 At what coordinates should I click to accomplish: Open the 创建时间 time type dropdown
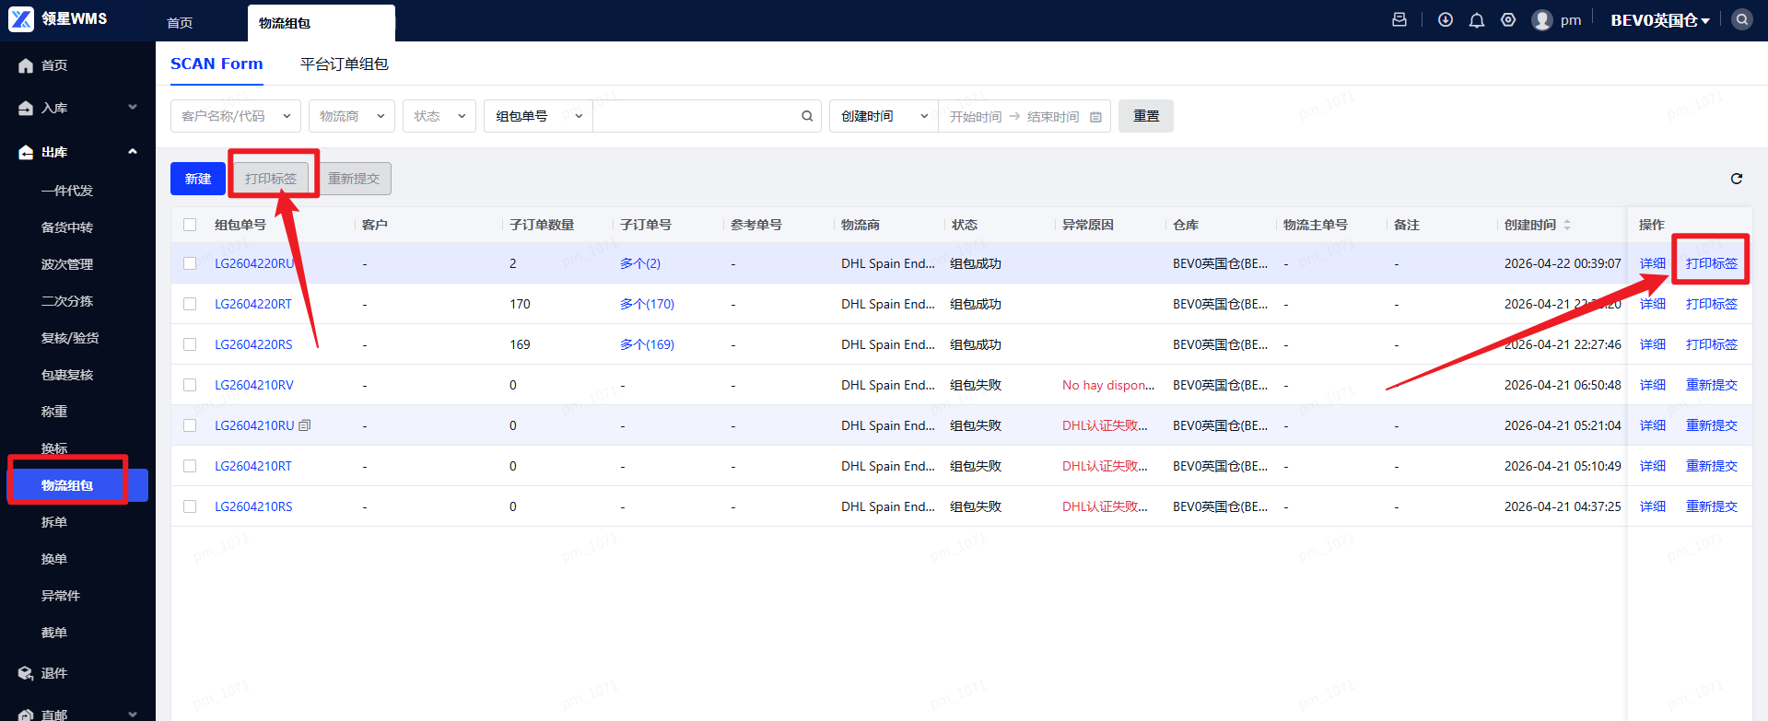pyautogui.click(x=884, y=116)
